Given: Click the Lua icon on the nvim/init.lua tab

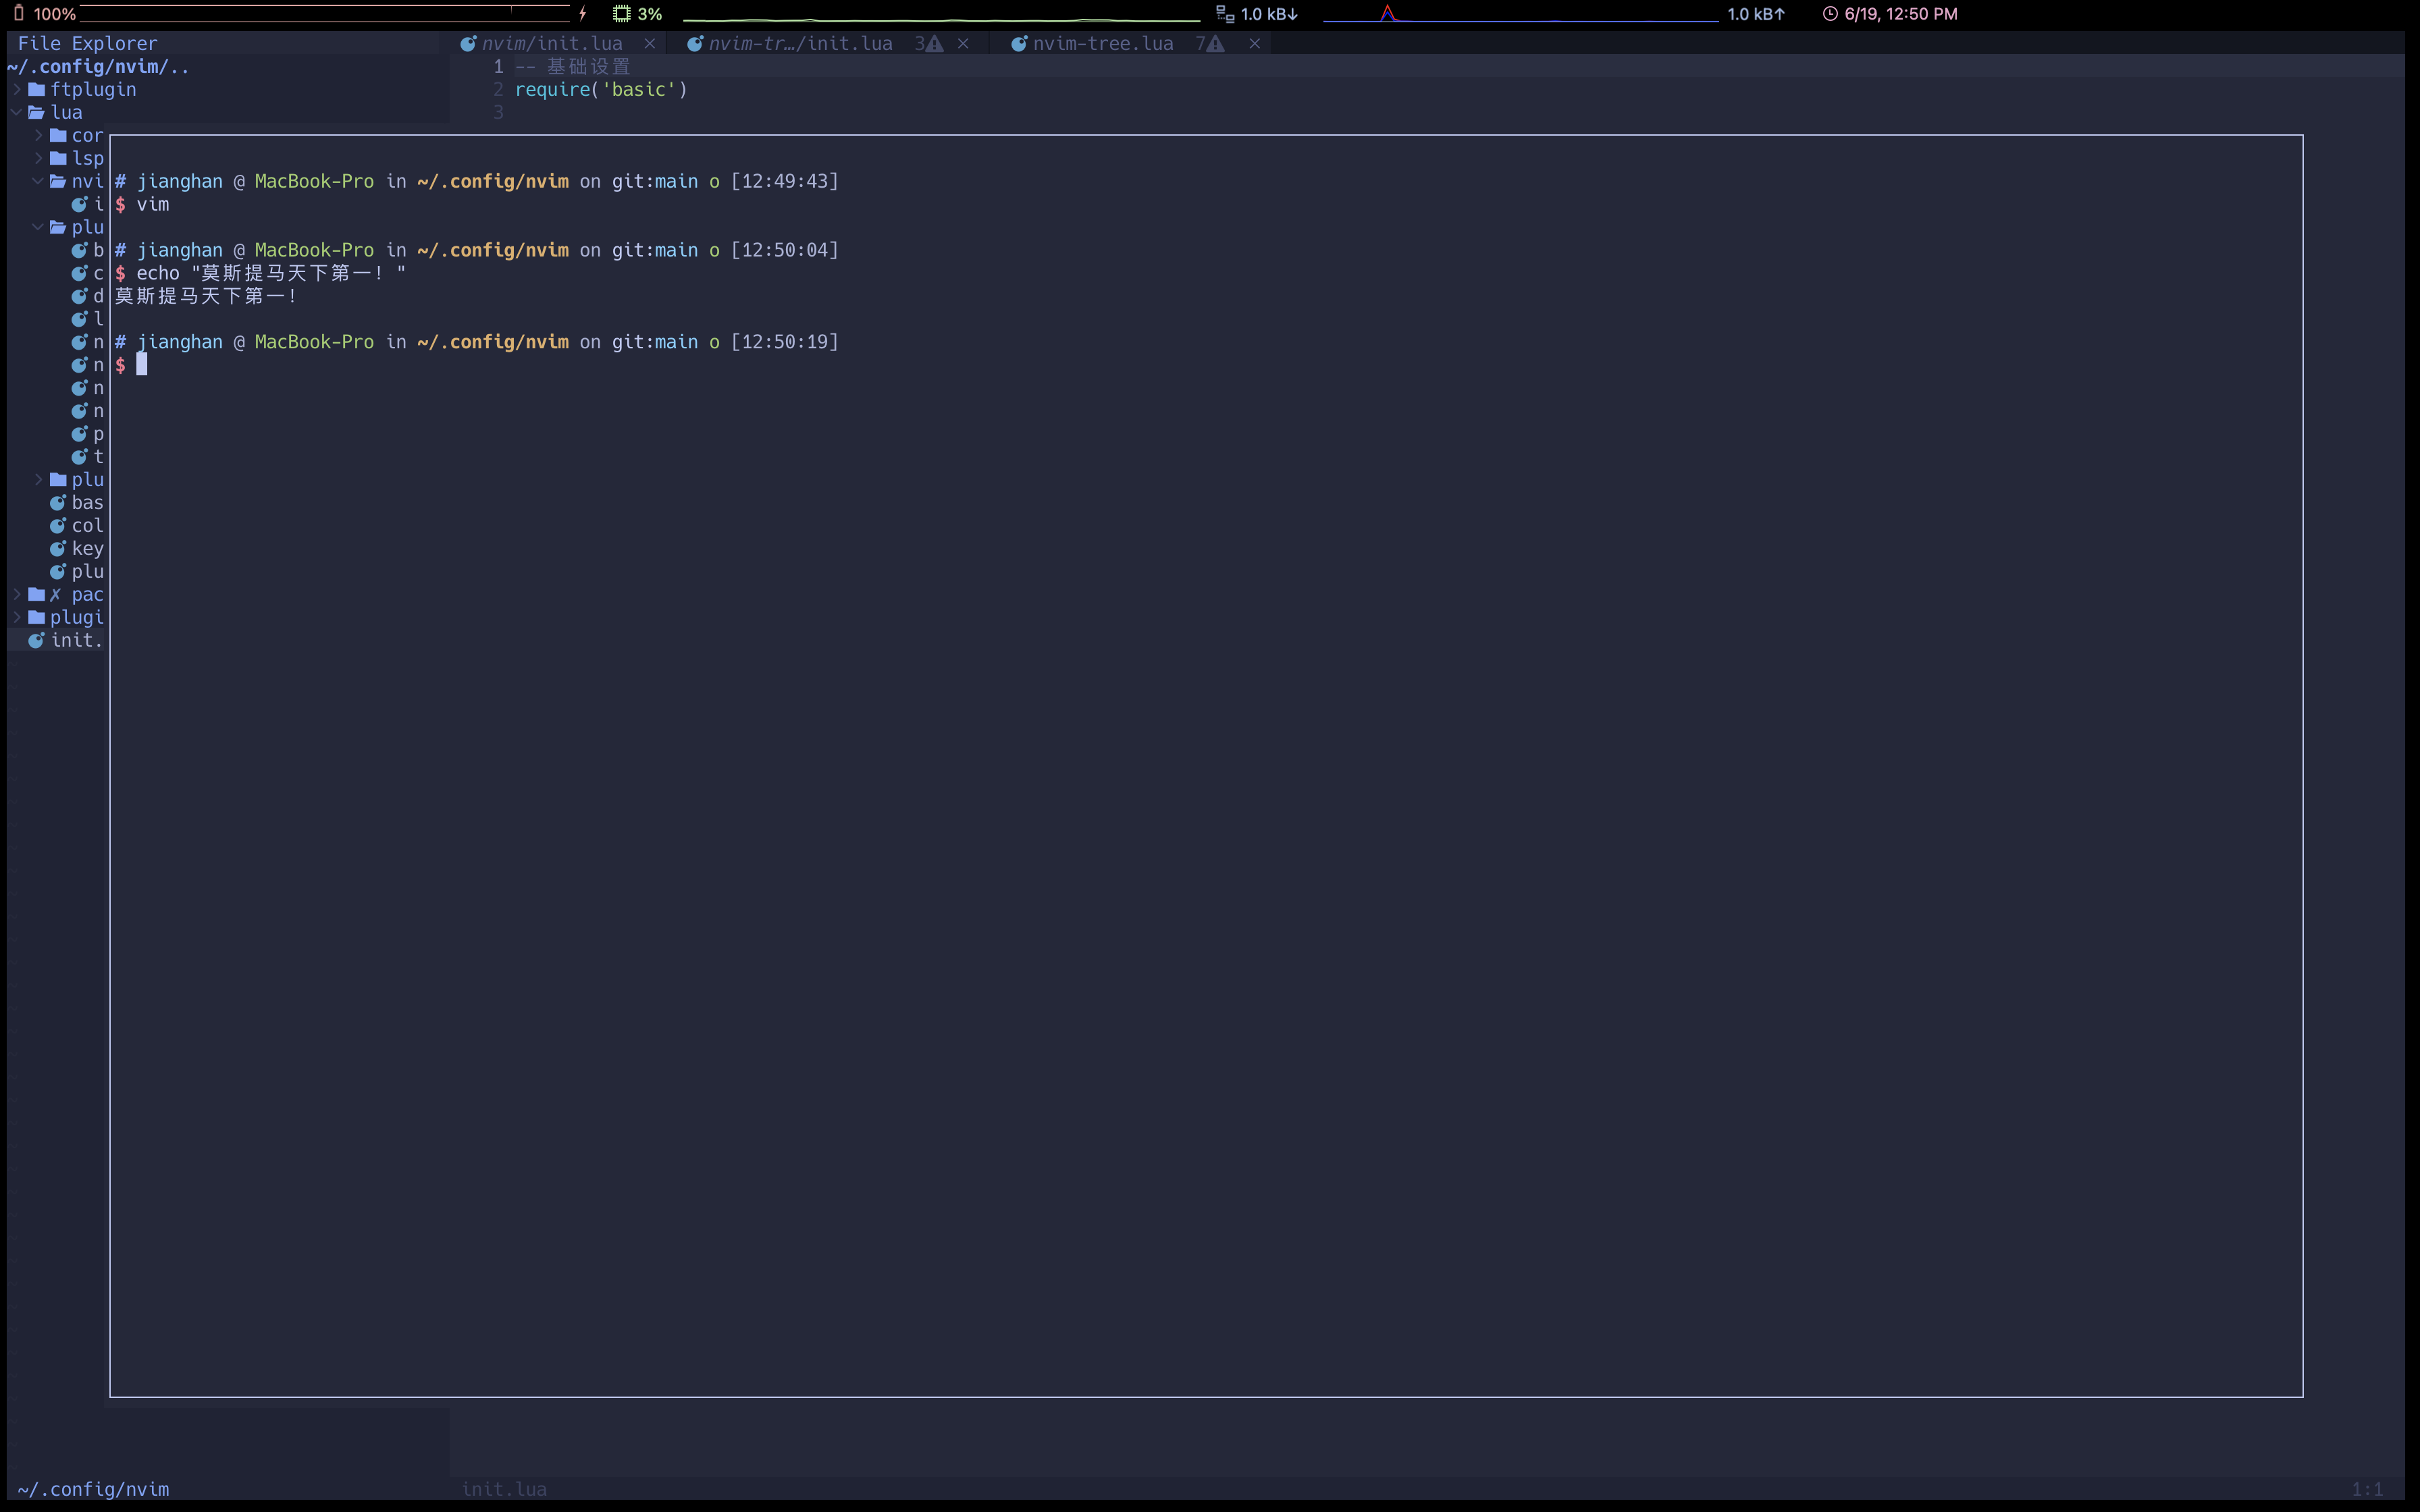Looking at the screenshot, I should (x=468, y=43).
